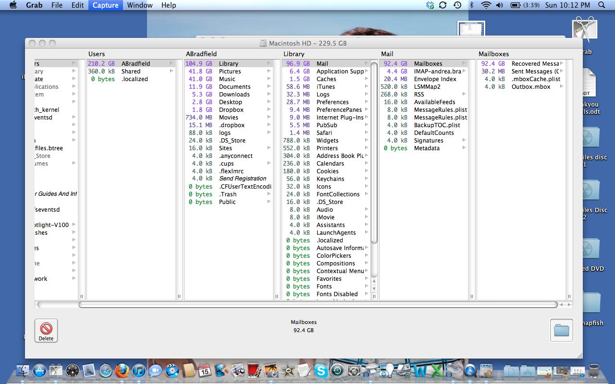Click the Dropbox icon in menu bar
This screenshot has height=384, width=615.
pos(430,5)
